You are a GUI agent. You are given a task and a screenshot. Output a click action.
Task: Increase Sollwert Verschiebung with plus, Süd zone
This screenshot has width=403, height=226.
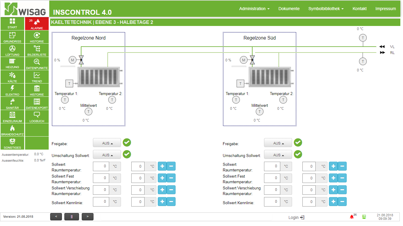[x=333, y=190]
